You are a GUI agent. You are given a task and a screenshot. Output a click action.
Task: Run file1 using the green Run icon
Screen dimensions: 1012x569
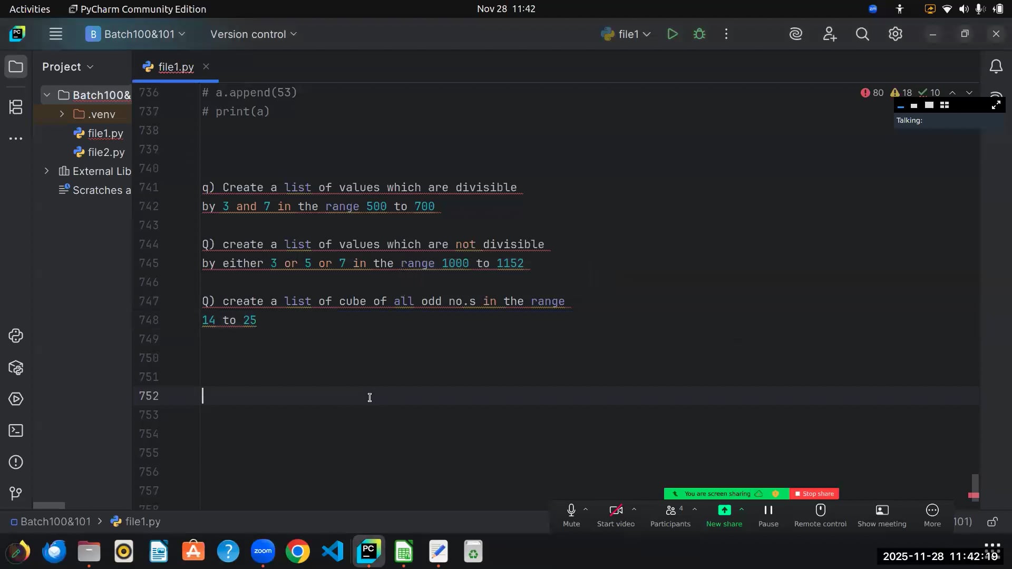(673, 34)
